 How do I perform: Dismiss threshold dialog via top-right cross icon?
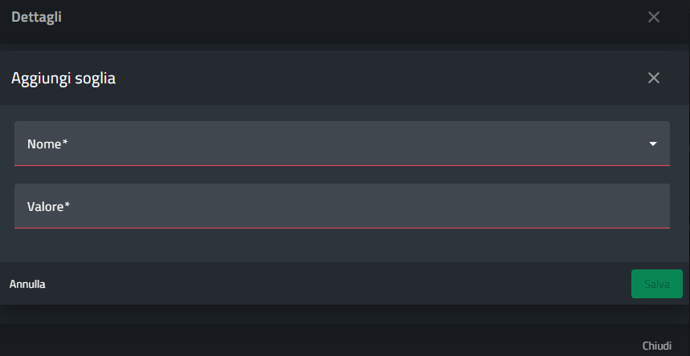click(x=654, y=78)
